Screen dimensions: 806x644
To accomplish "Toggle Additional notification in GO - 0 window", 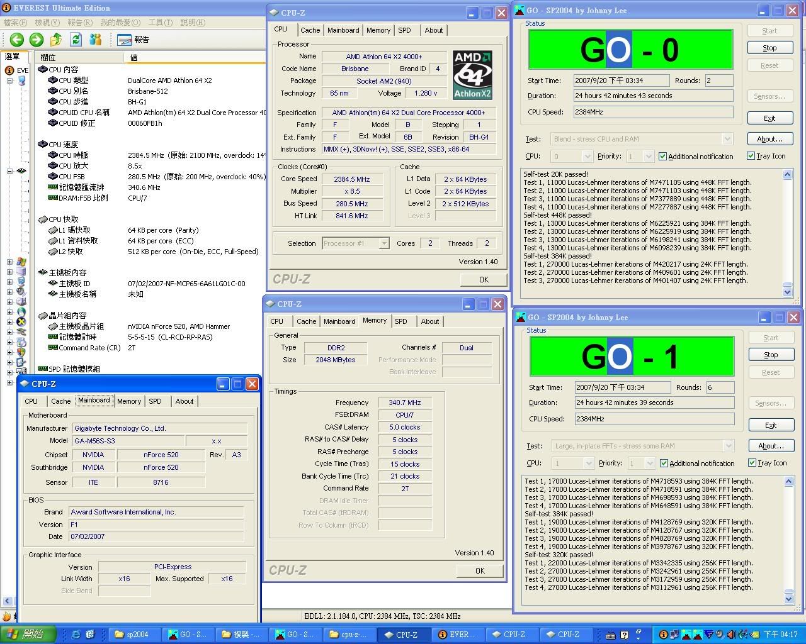I will (x=662, y=157).
